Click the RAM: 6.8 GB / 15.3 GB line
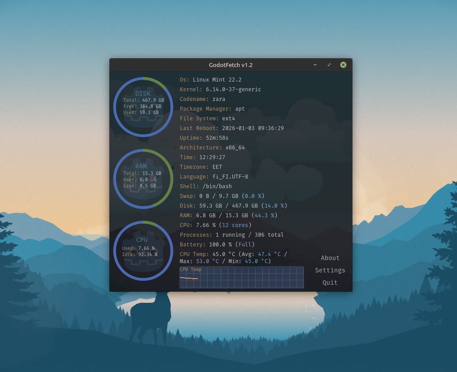The height and width of the screenshot is (372, 457). (228, 215)
